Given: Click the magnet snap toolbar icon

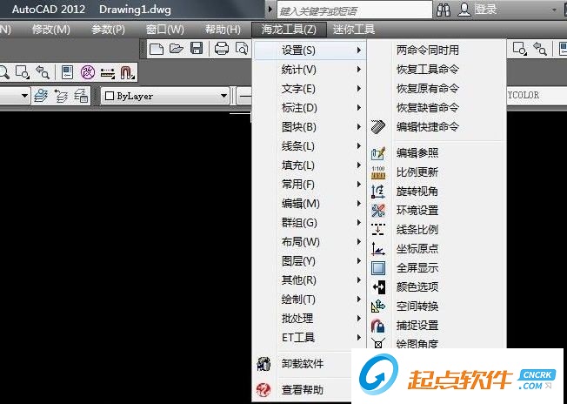Looking at the screenshot, I should 127,72.
